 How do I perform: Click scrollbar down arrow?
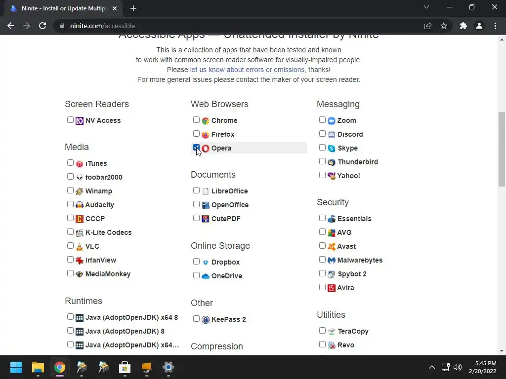(x=502, y=351)
